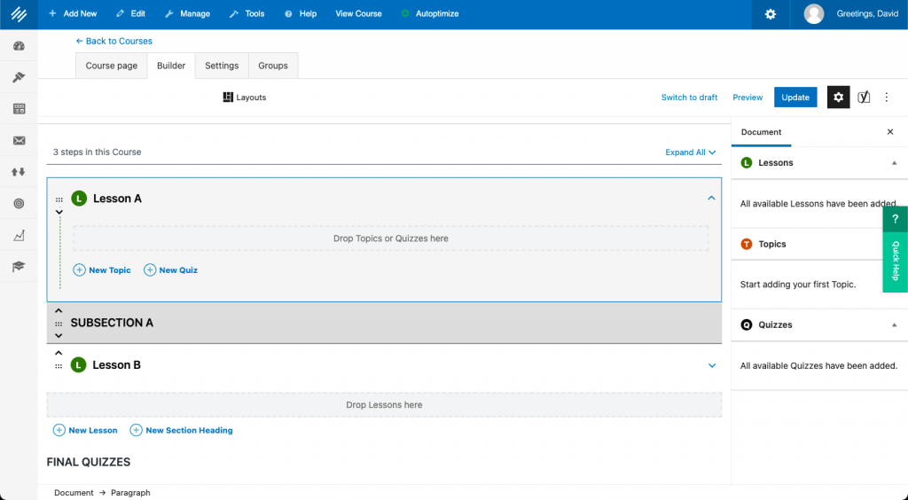This screenshot has height=500, width=908.
Task: Open the Yoast SEO icon in toolbar
Action: pyautogui.click(x=864, y=98)
